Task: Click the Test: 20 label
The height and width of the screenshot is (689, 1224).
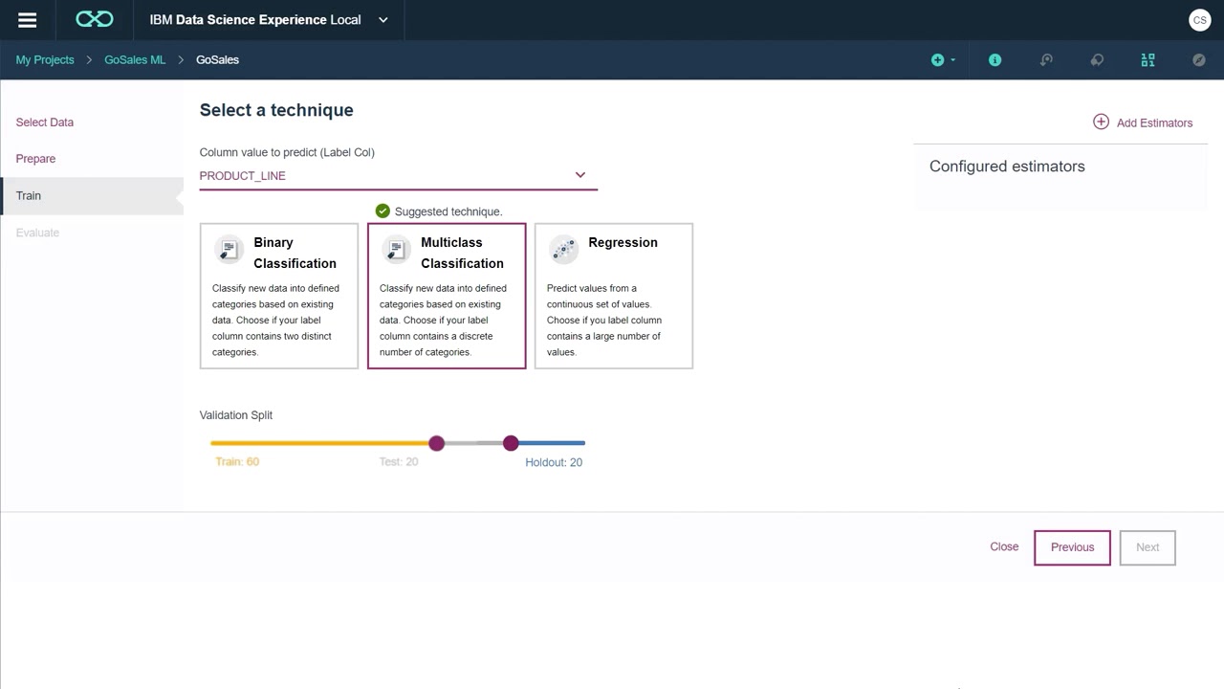Action: point(399,461)
